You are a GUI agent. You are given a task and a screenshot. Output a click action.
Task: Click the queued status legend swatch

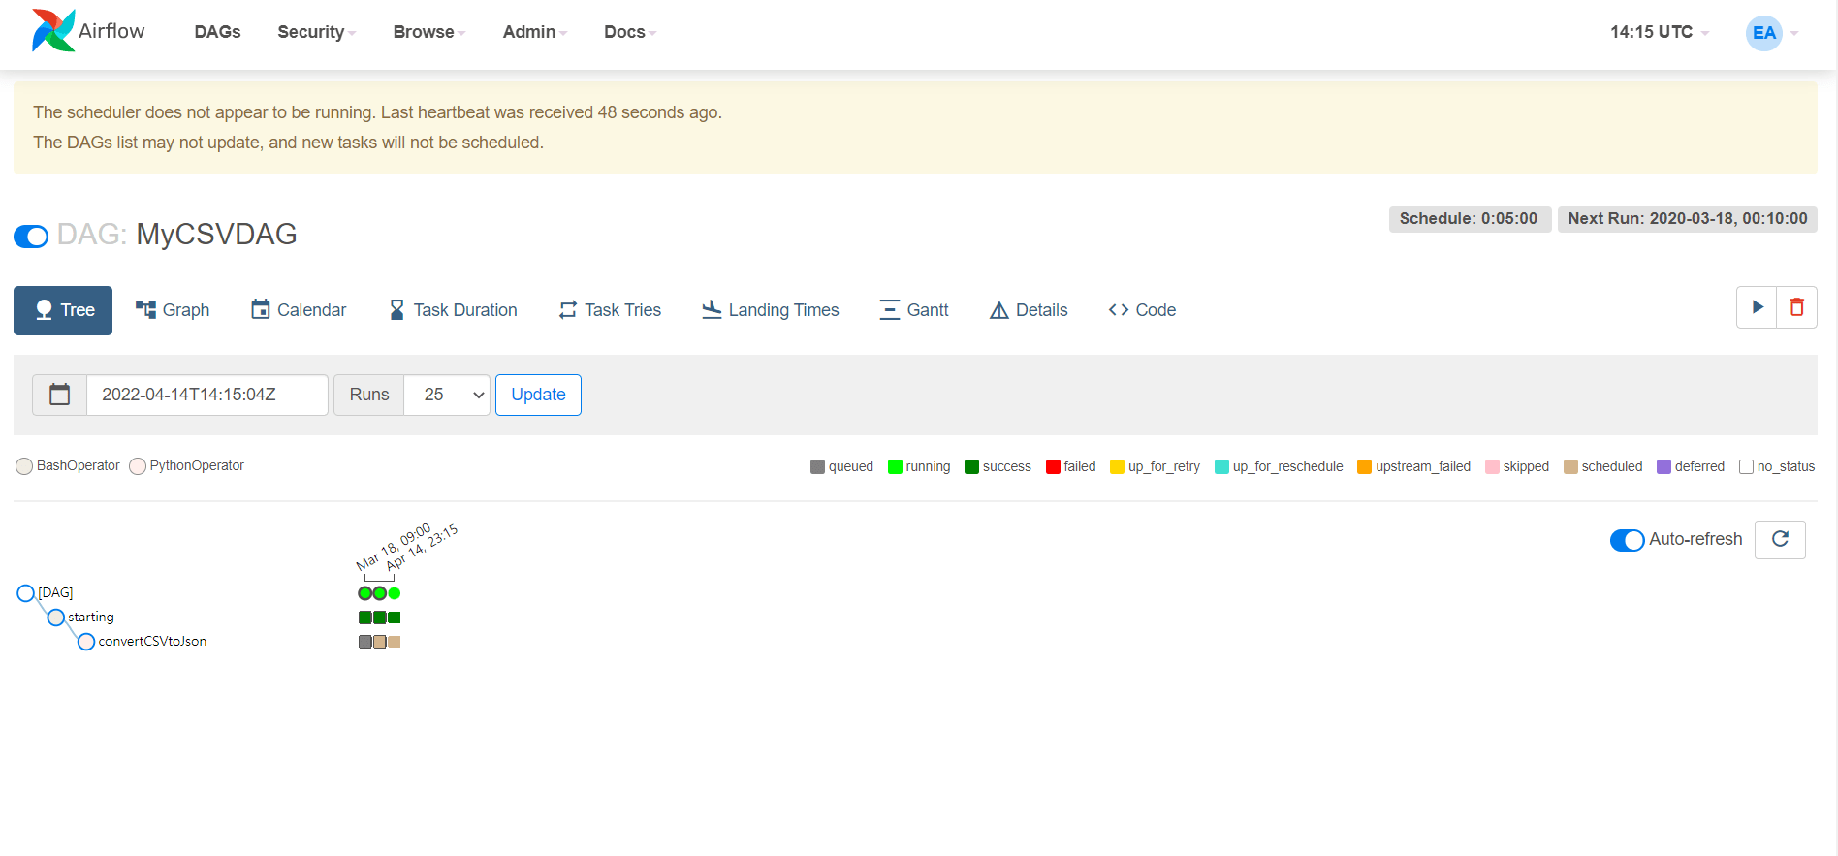pyautogui.click(x=817, y=467)
